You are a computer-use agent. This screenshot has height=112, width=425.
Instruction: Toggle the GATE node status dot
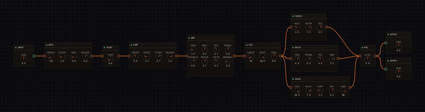(x=47, y=45)
